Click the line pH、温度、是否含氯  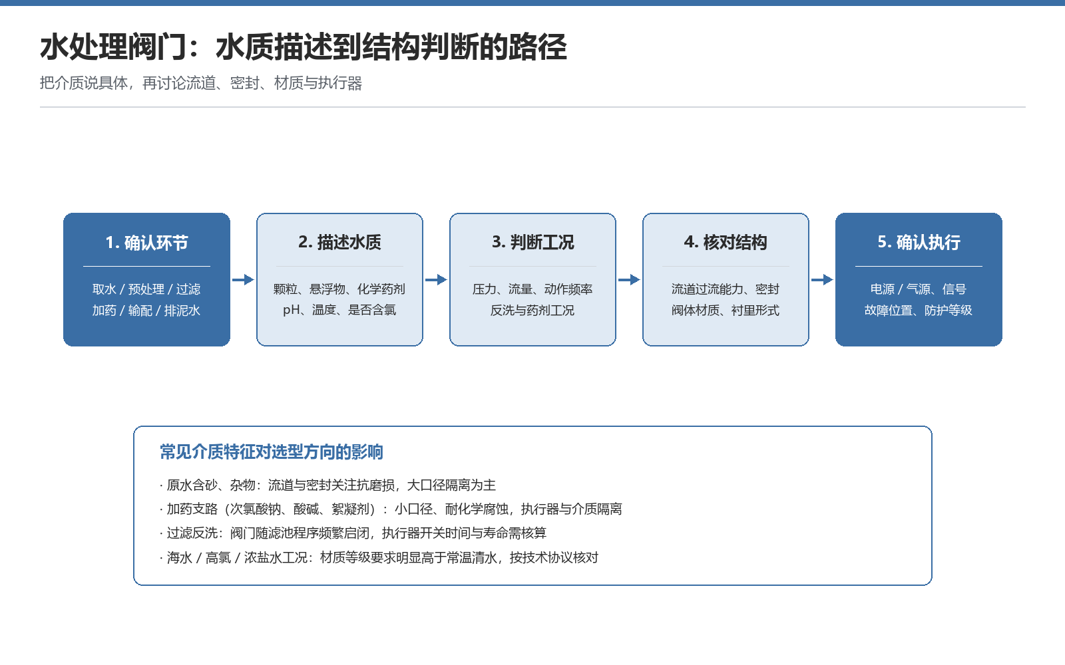pyautogui.click(x=339, y=311)
